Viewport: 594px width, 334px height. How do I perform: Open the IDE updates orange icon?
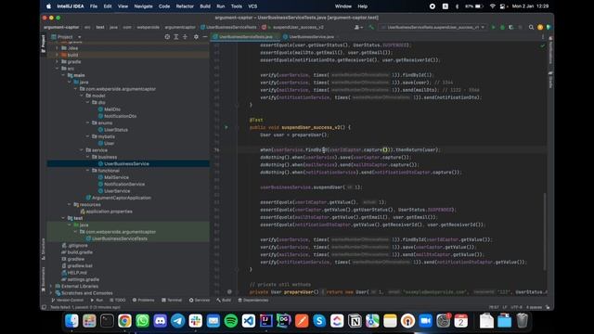540,27
